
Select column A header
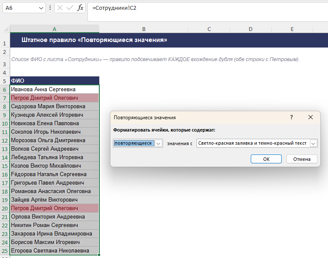[x=54, y=29]
